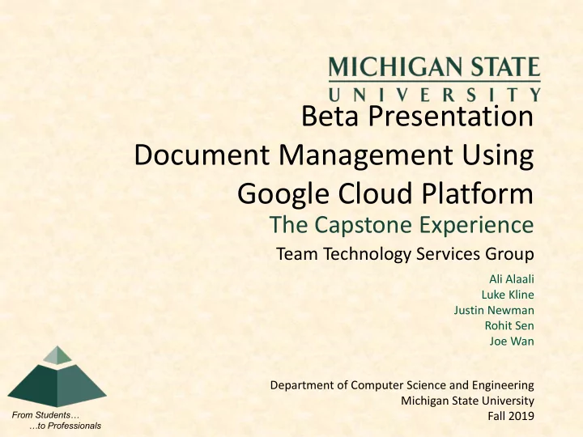Click the name 'Rohit Sen'
This screenshot has height=437, width=583.
point(509,325)
